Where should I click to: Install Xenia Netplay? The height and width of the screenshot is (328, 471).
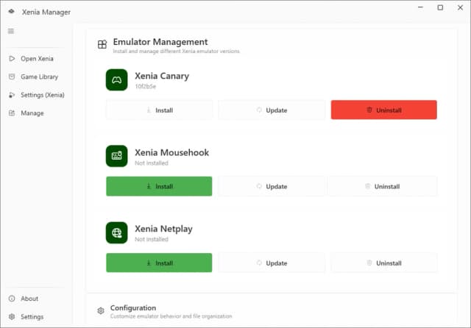click(159, 263)
